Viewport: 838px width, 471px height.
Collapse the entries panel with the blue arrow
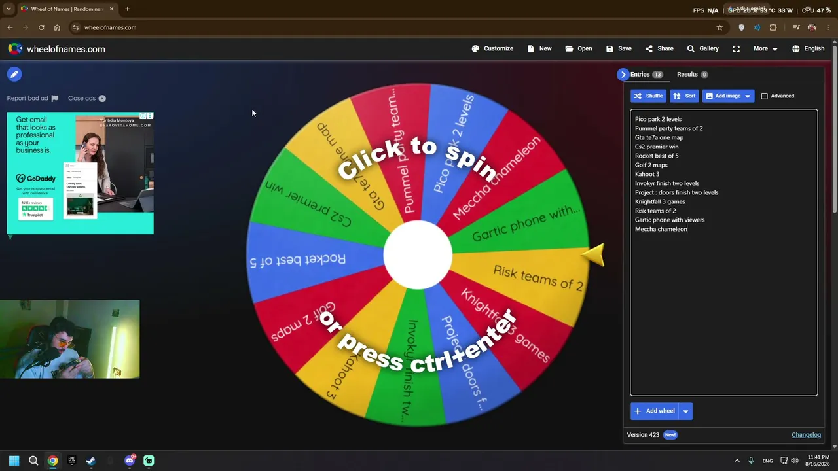(x=623, y=75)
